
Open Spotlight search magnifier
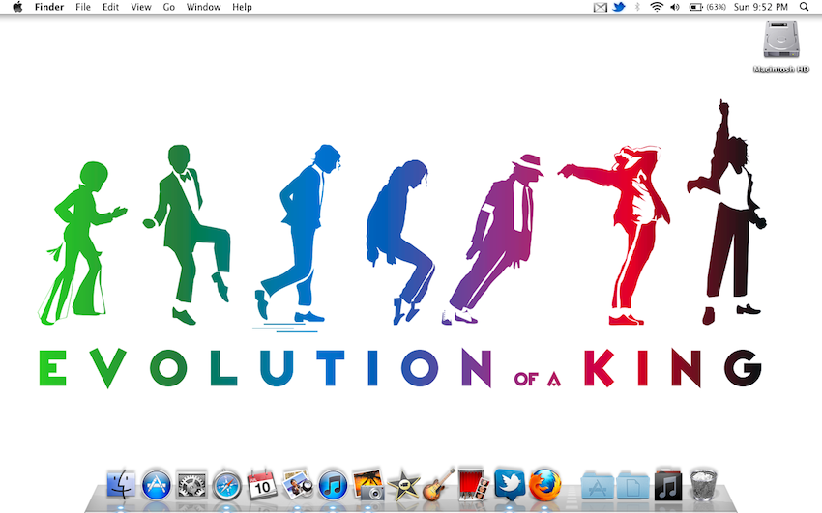click(805, 7)
